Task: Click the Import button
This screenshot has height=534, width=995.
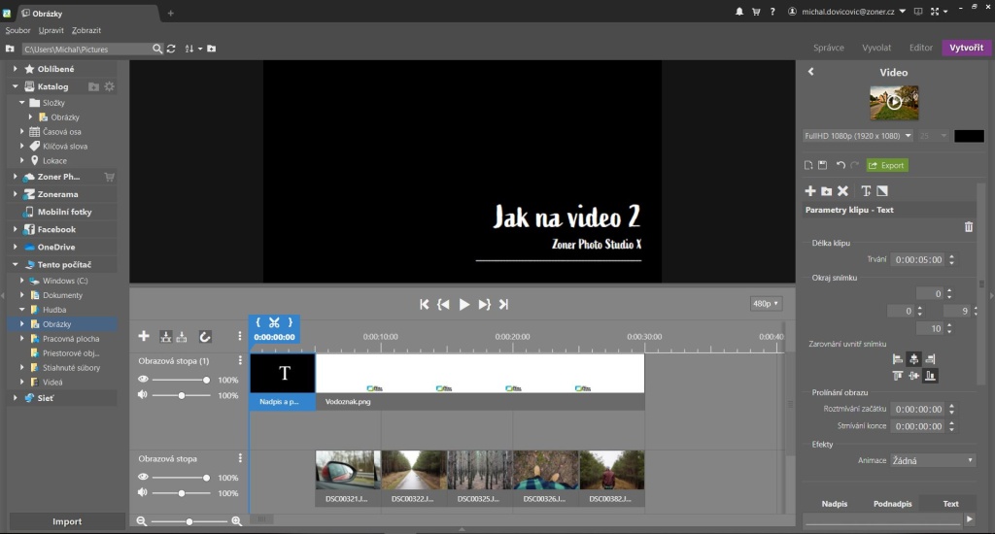Action: coord(67,521)
